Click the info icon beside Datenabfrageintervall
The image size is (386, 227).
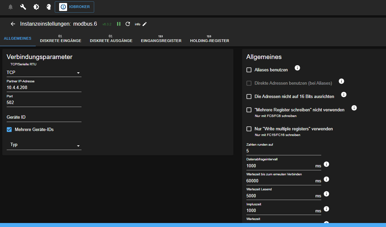point(326,164)
